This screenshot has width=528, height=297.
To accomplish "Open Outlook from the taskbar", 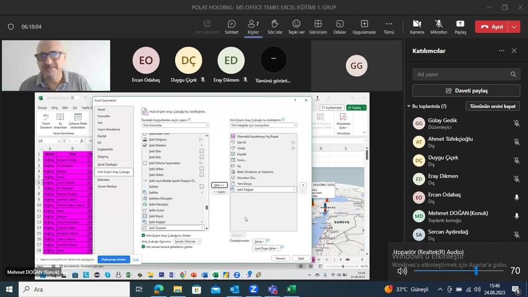I will (x=234, y=289).
